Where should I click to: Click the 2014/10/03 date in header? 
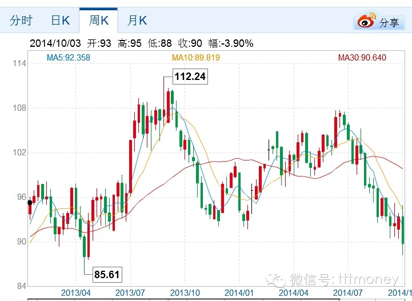click(x=55, y=43)
